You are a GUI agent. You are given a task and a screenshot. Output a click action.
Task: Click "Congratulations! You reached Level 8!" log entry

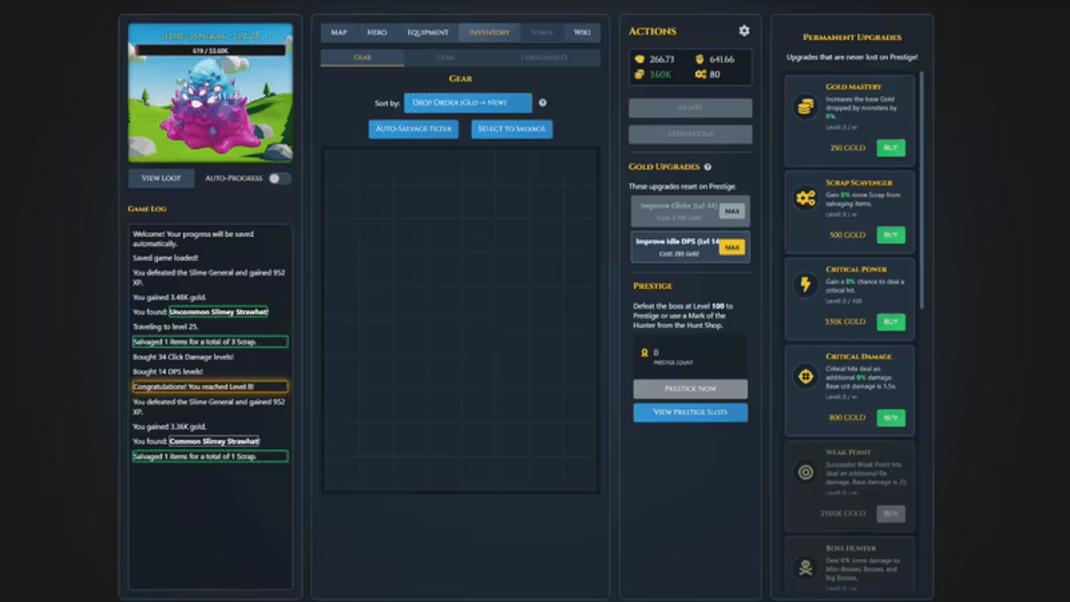[210, 386]
